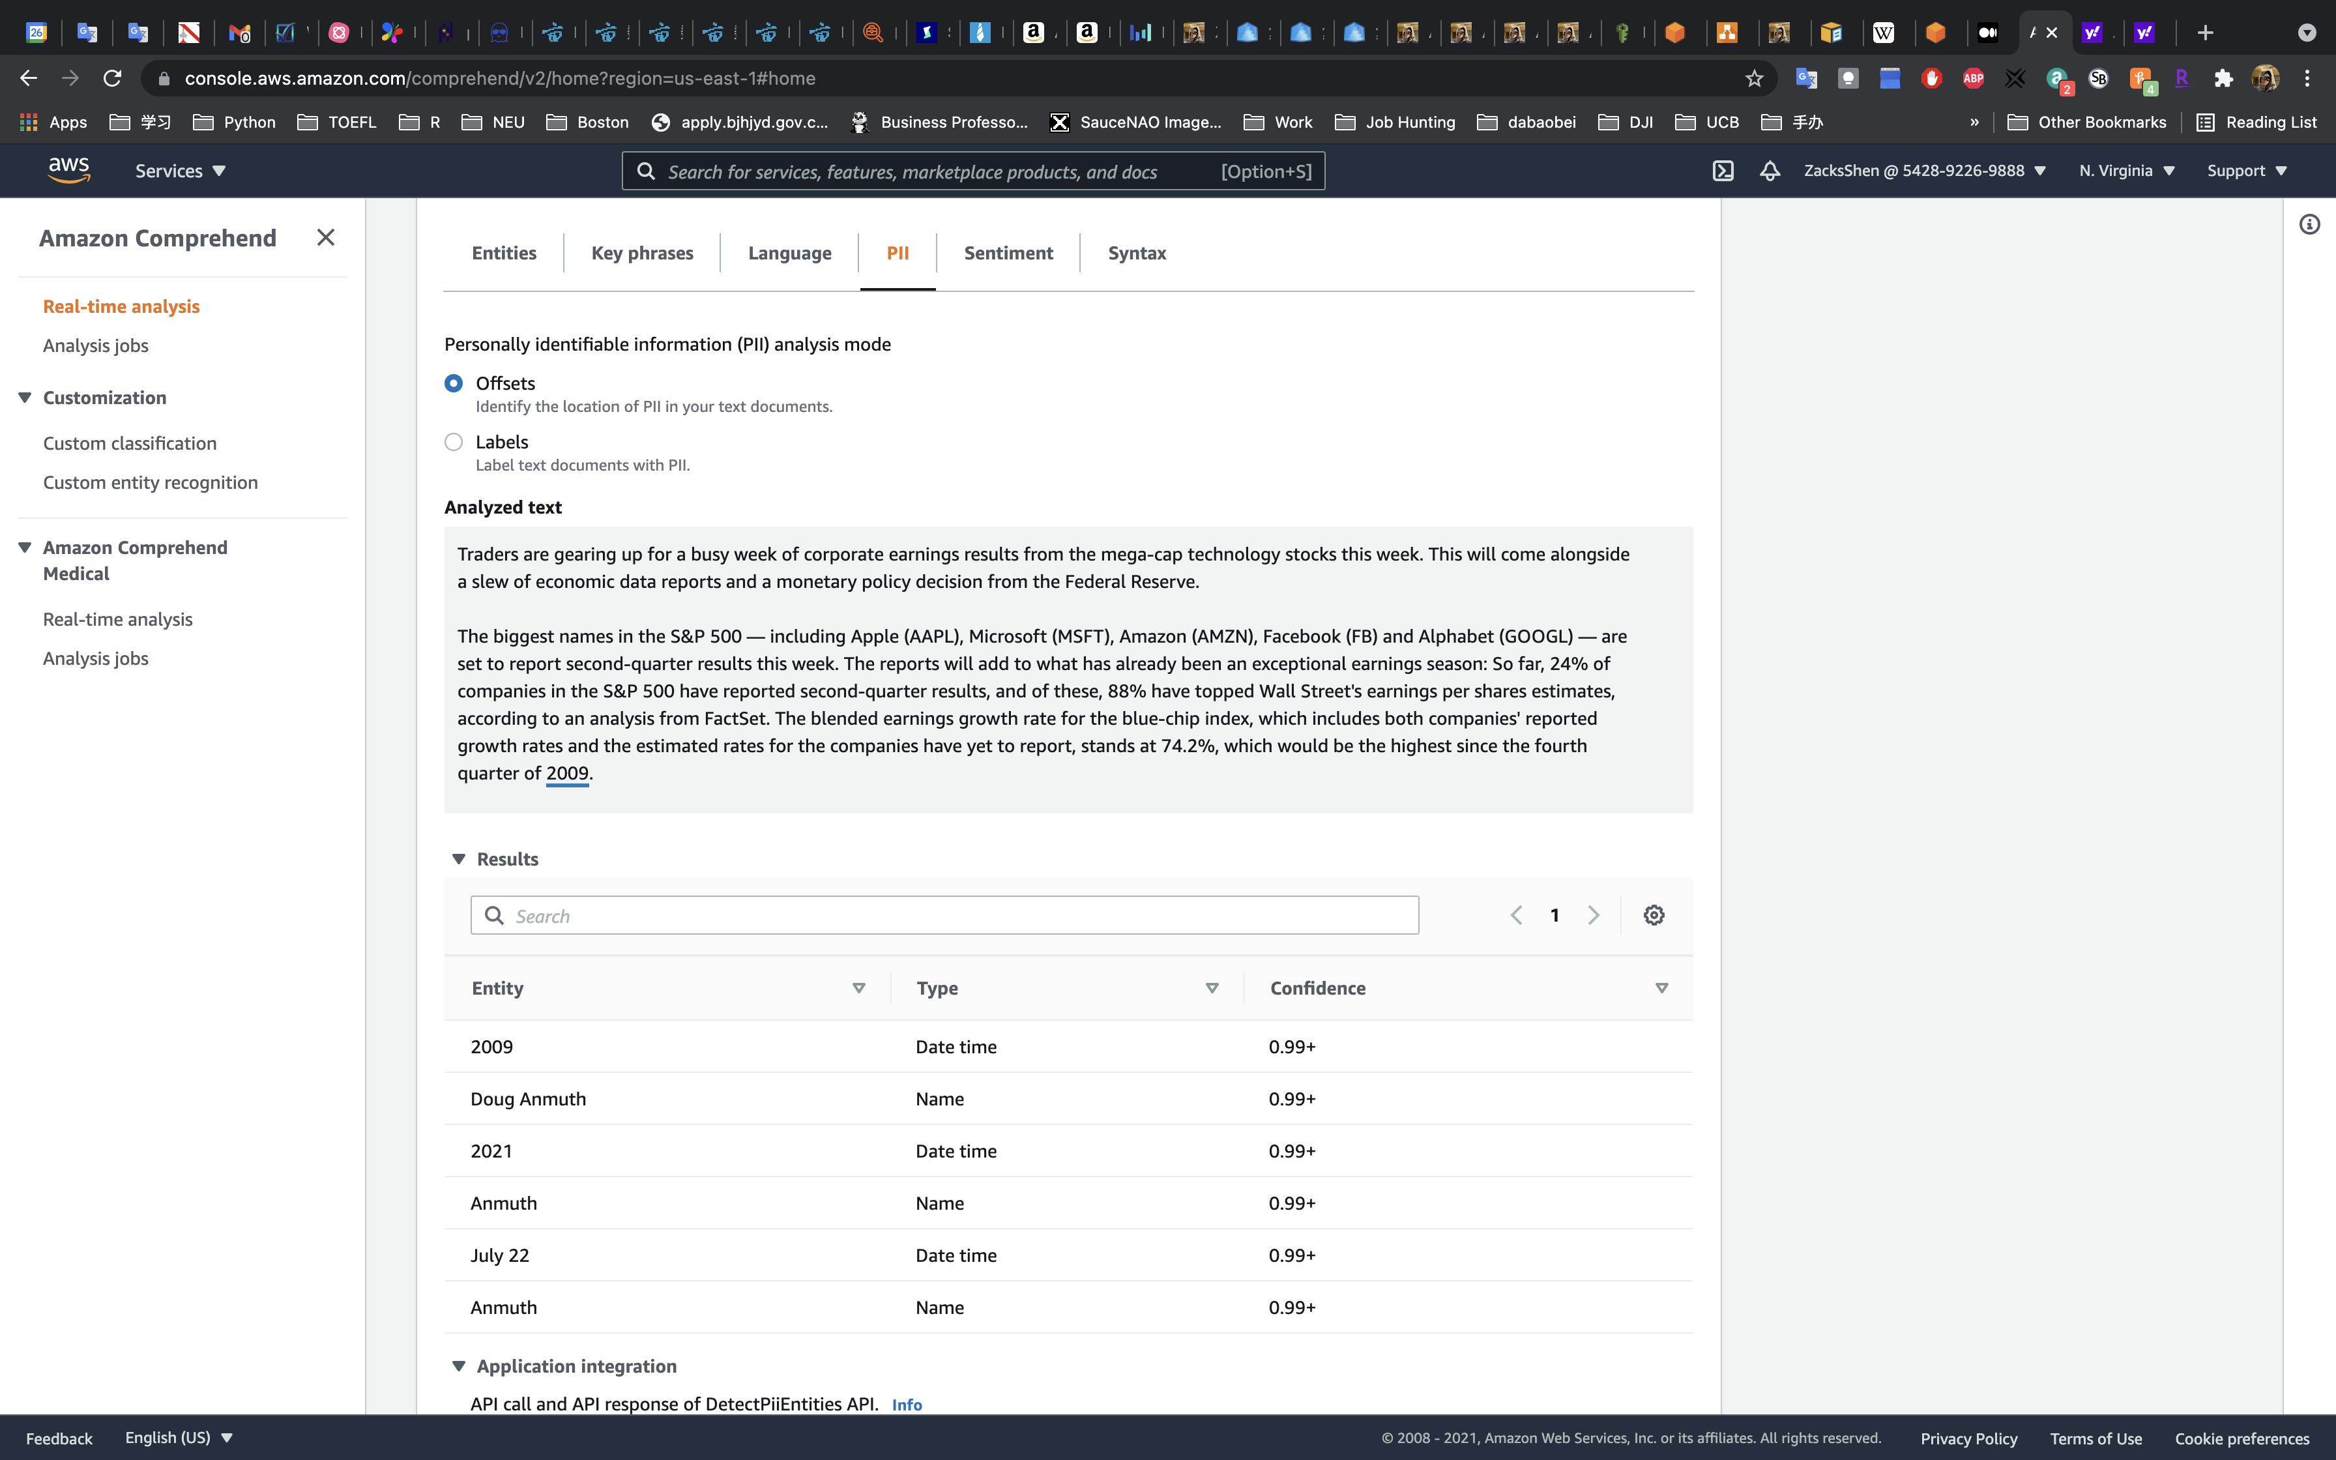2336x1460 pixels.
Task: Open the info panel circle icon
Action: [x=2309, y=225]
